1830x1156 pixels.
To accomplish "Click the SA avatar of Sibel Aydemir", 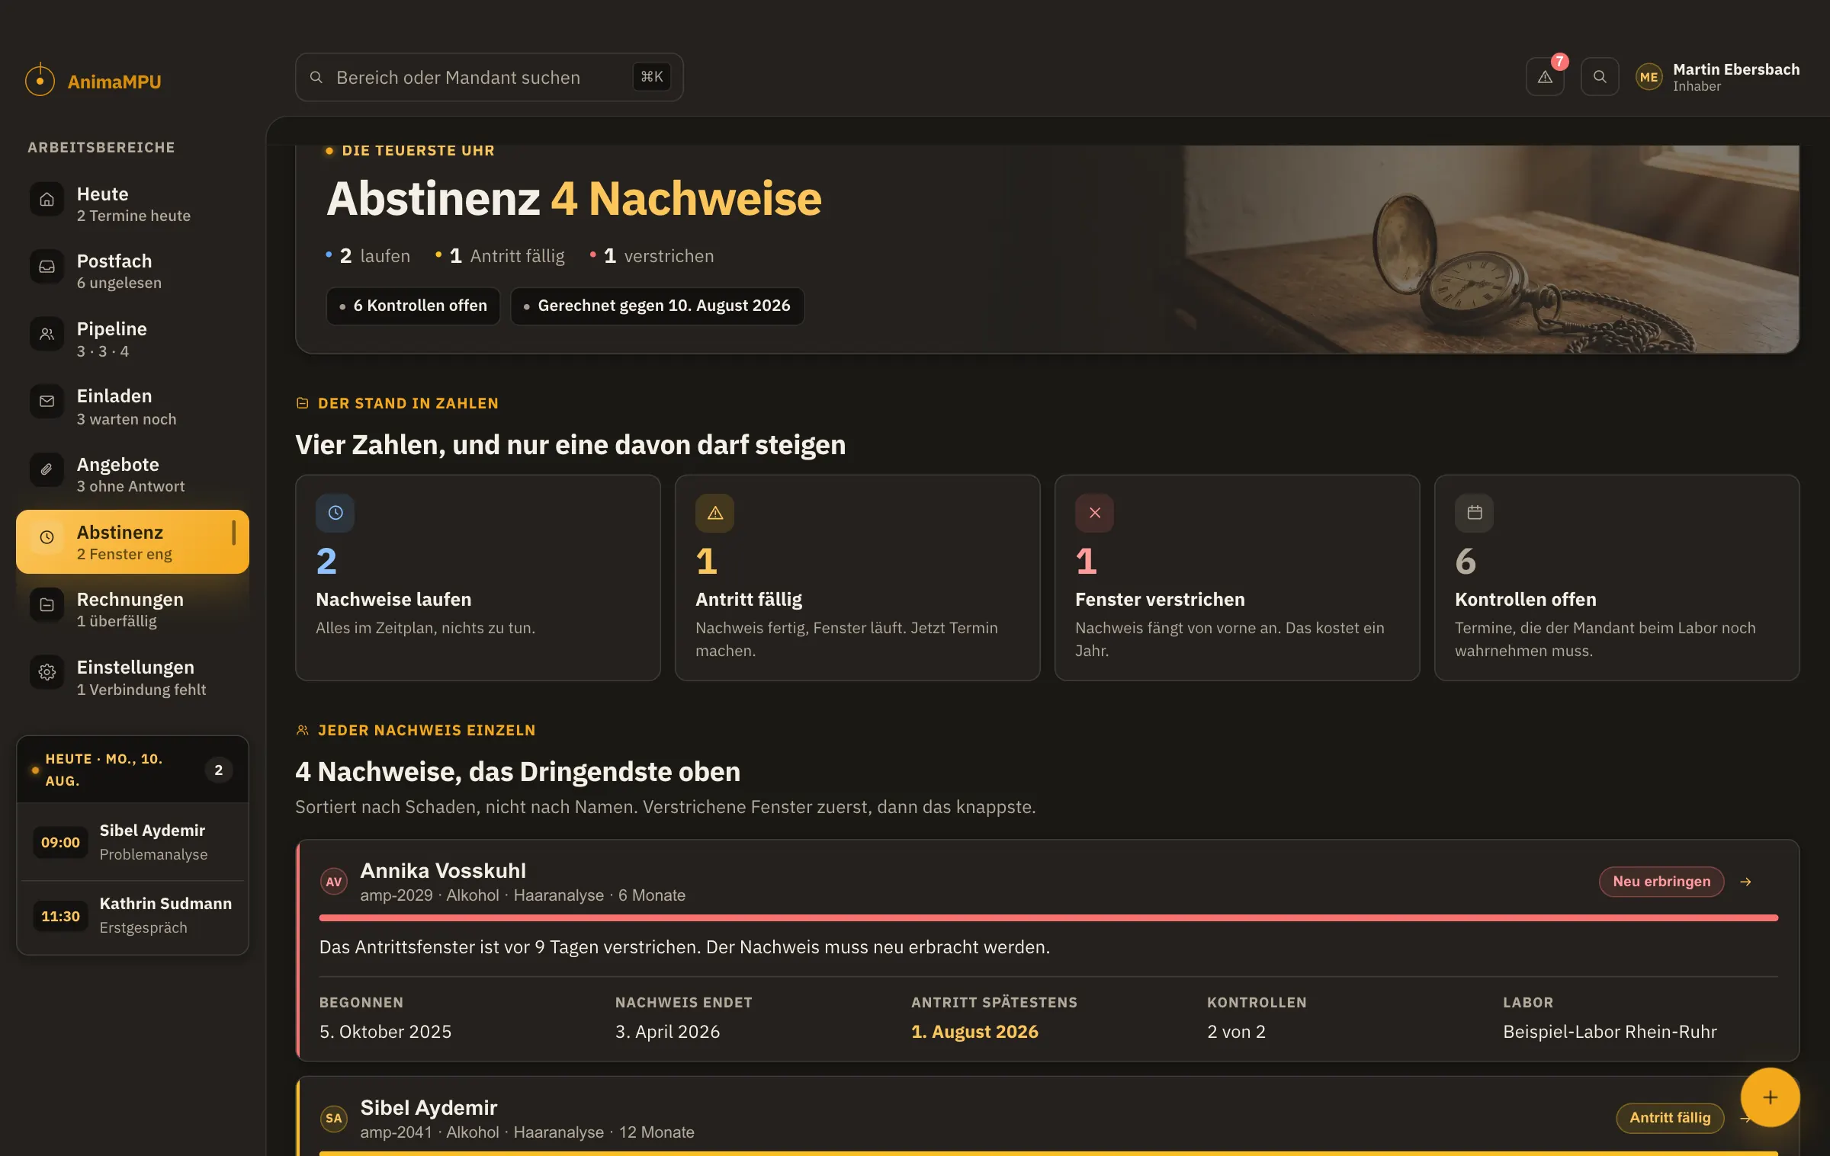I will pyautogui.click(x=334, y=1118).
